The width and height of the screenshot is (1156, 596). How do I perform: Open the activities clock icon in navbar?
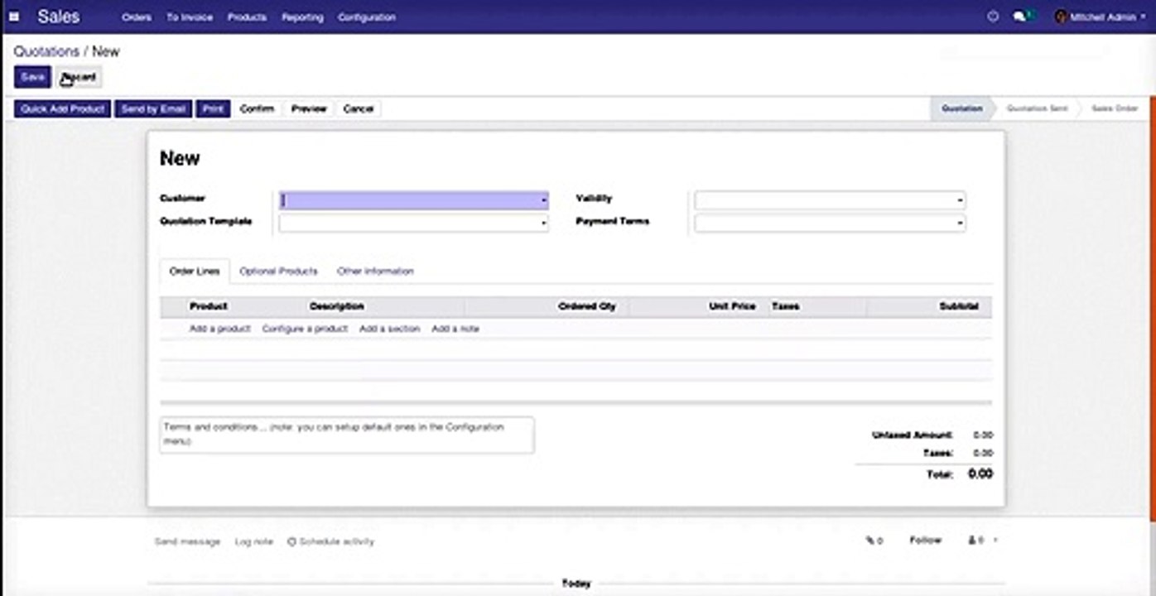(x=993, y=17)
